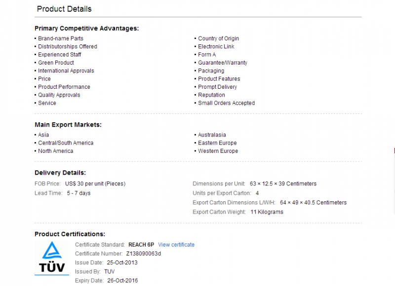The height and width of the screenshot is (286, 395).
Task: Open the View certificate link
Action: pos(176,245)
